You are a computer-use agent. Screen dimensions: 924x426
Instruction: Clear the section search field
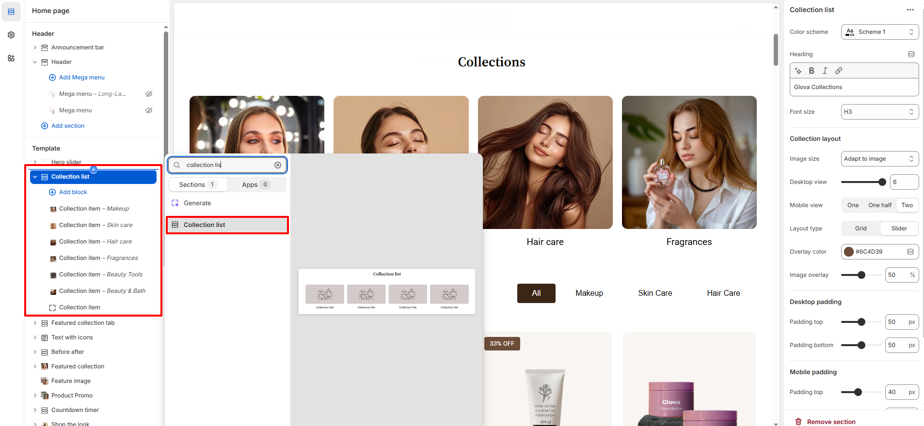[278, 165]
